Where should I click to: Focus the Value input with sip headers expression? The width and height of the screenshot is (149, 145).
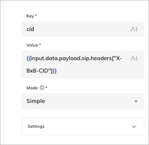coord(83,65)
